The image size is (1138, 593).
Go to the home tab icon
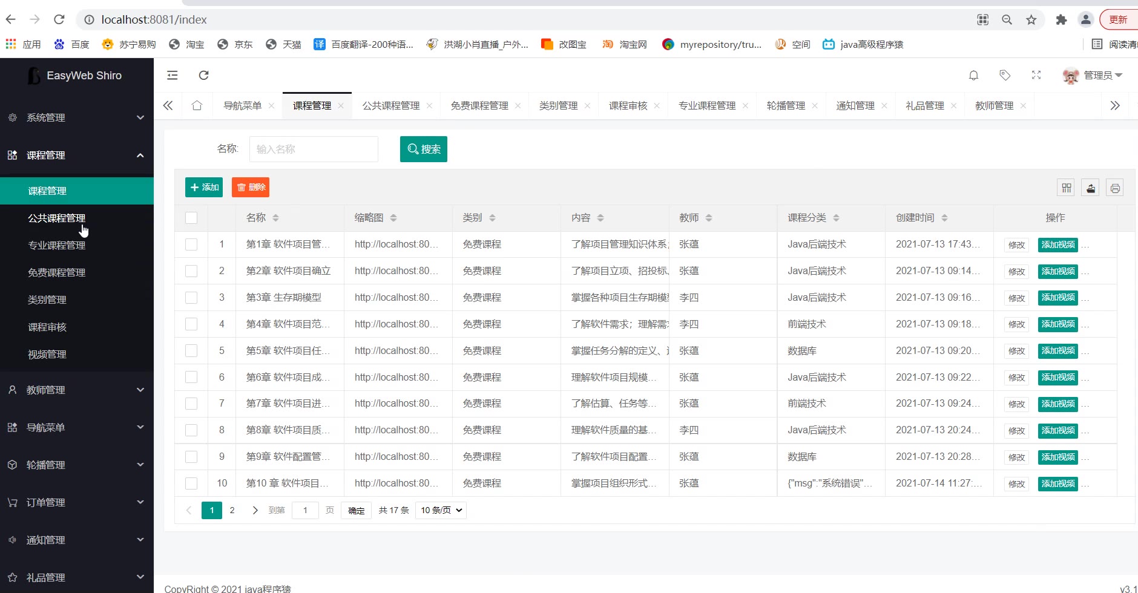(x=197, y=105)
